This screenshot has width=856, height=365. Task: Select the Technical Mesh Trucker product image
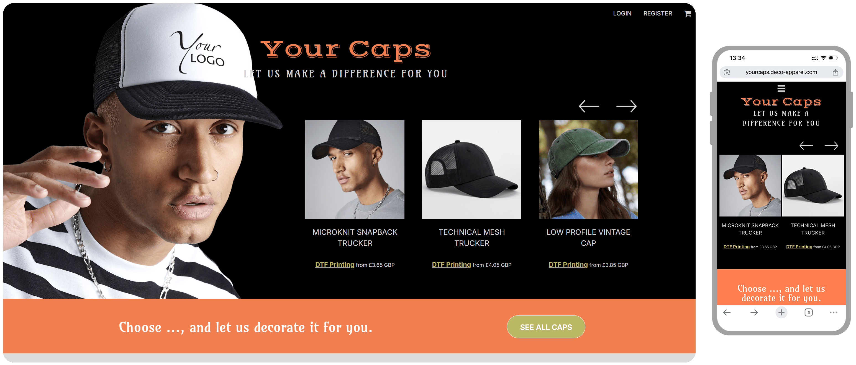(x=471, y=170)
